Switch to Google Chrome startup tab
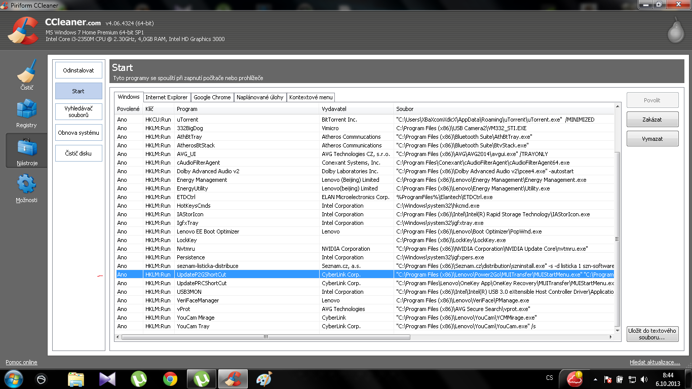This screenshot has height=389, width=692. tap(212, 97)
